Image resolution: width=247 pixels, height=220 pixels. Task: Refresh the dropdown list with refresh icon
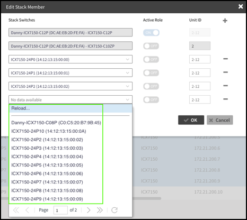point(114,210)
